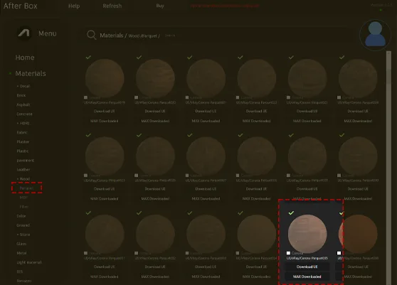Select the Fabric material category
Viewport: 397px width, 285px height.
tap(22, 132)
